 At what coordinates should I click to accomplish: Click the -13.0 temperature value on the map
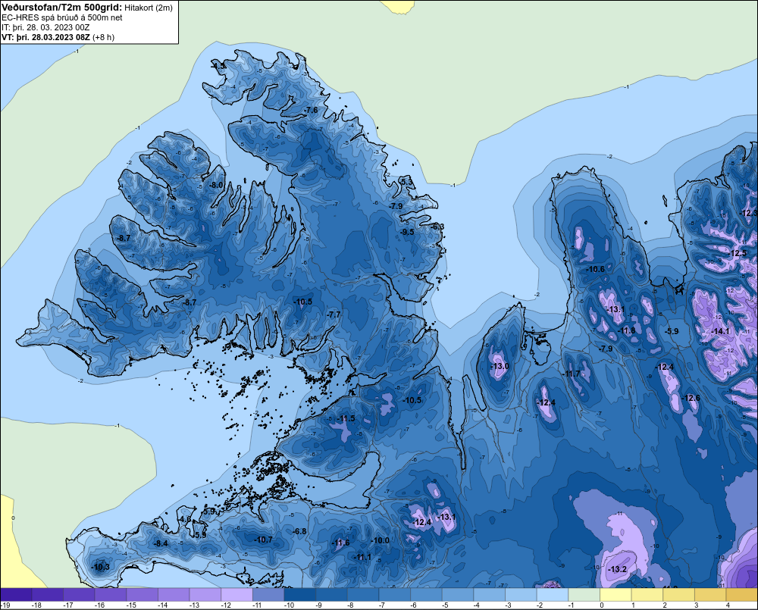(x=500, y=367)
